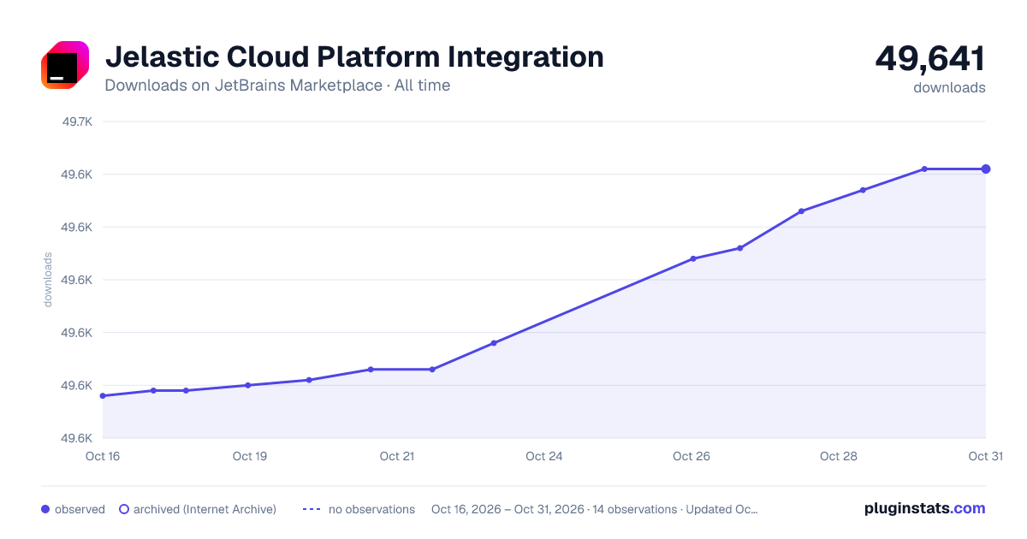Click the 'no observations' legend text
Image resolution: width=1027 pixels, height=539 pixels.
point(371,509)
